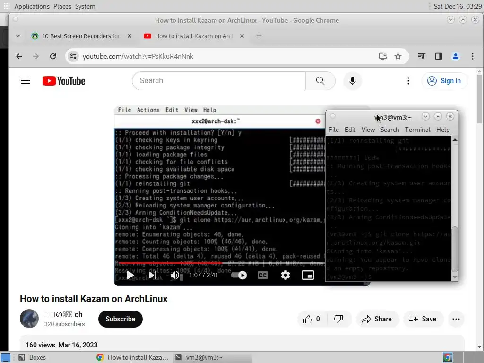Open the Places menu in top panel
This screenshot has width=484, height=363.
[62, 6]
